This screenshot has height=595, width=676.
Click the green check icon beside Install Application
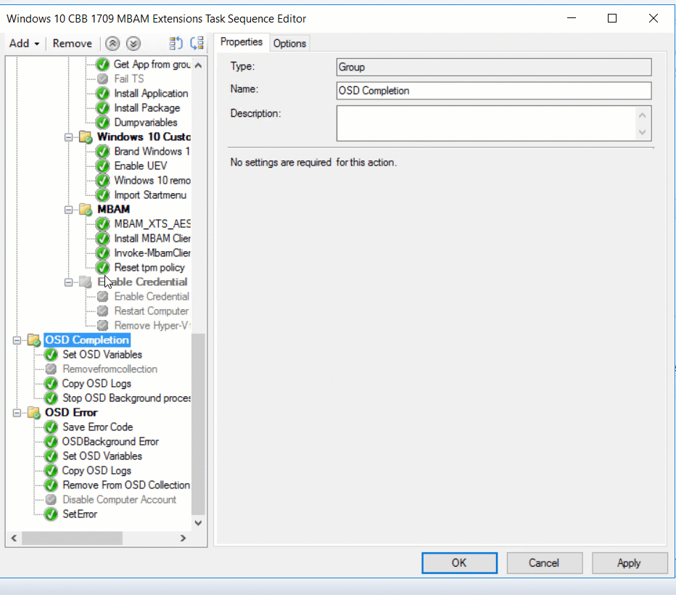pyautogui.click(x=102, y=93)
